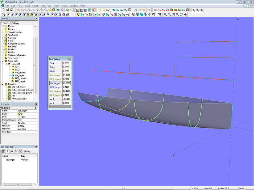Collapse the Solve Sets tree node
254x190 pixels.
click(3, 61)
